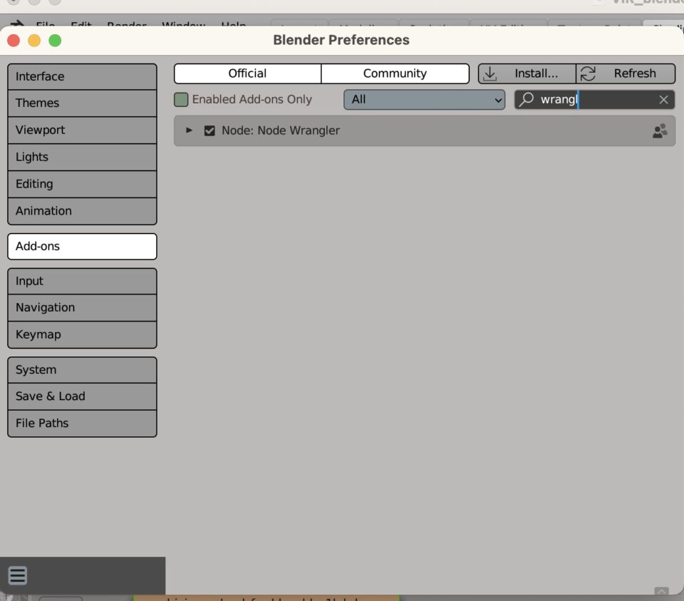Open the All category dropdown
684x601 pixels.
click(x=425, y=100)
